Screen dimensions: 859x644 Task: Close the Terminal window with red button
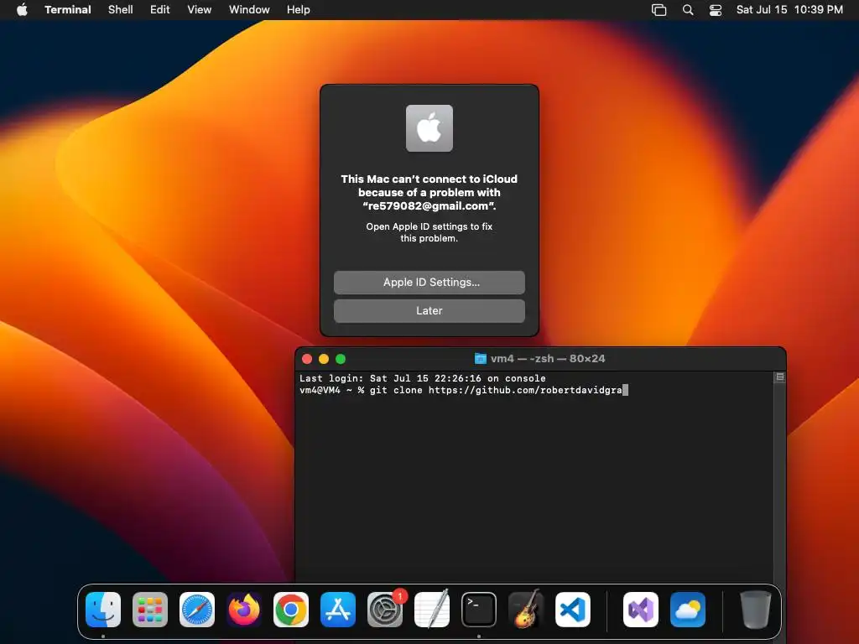(x=307, y=359)
